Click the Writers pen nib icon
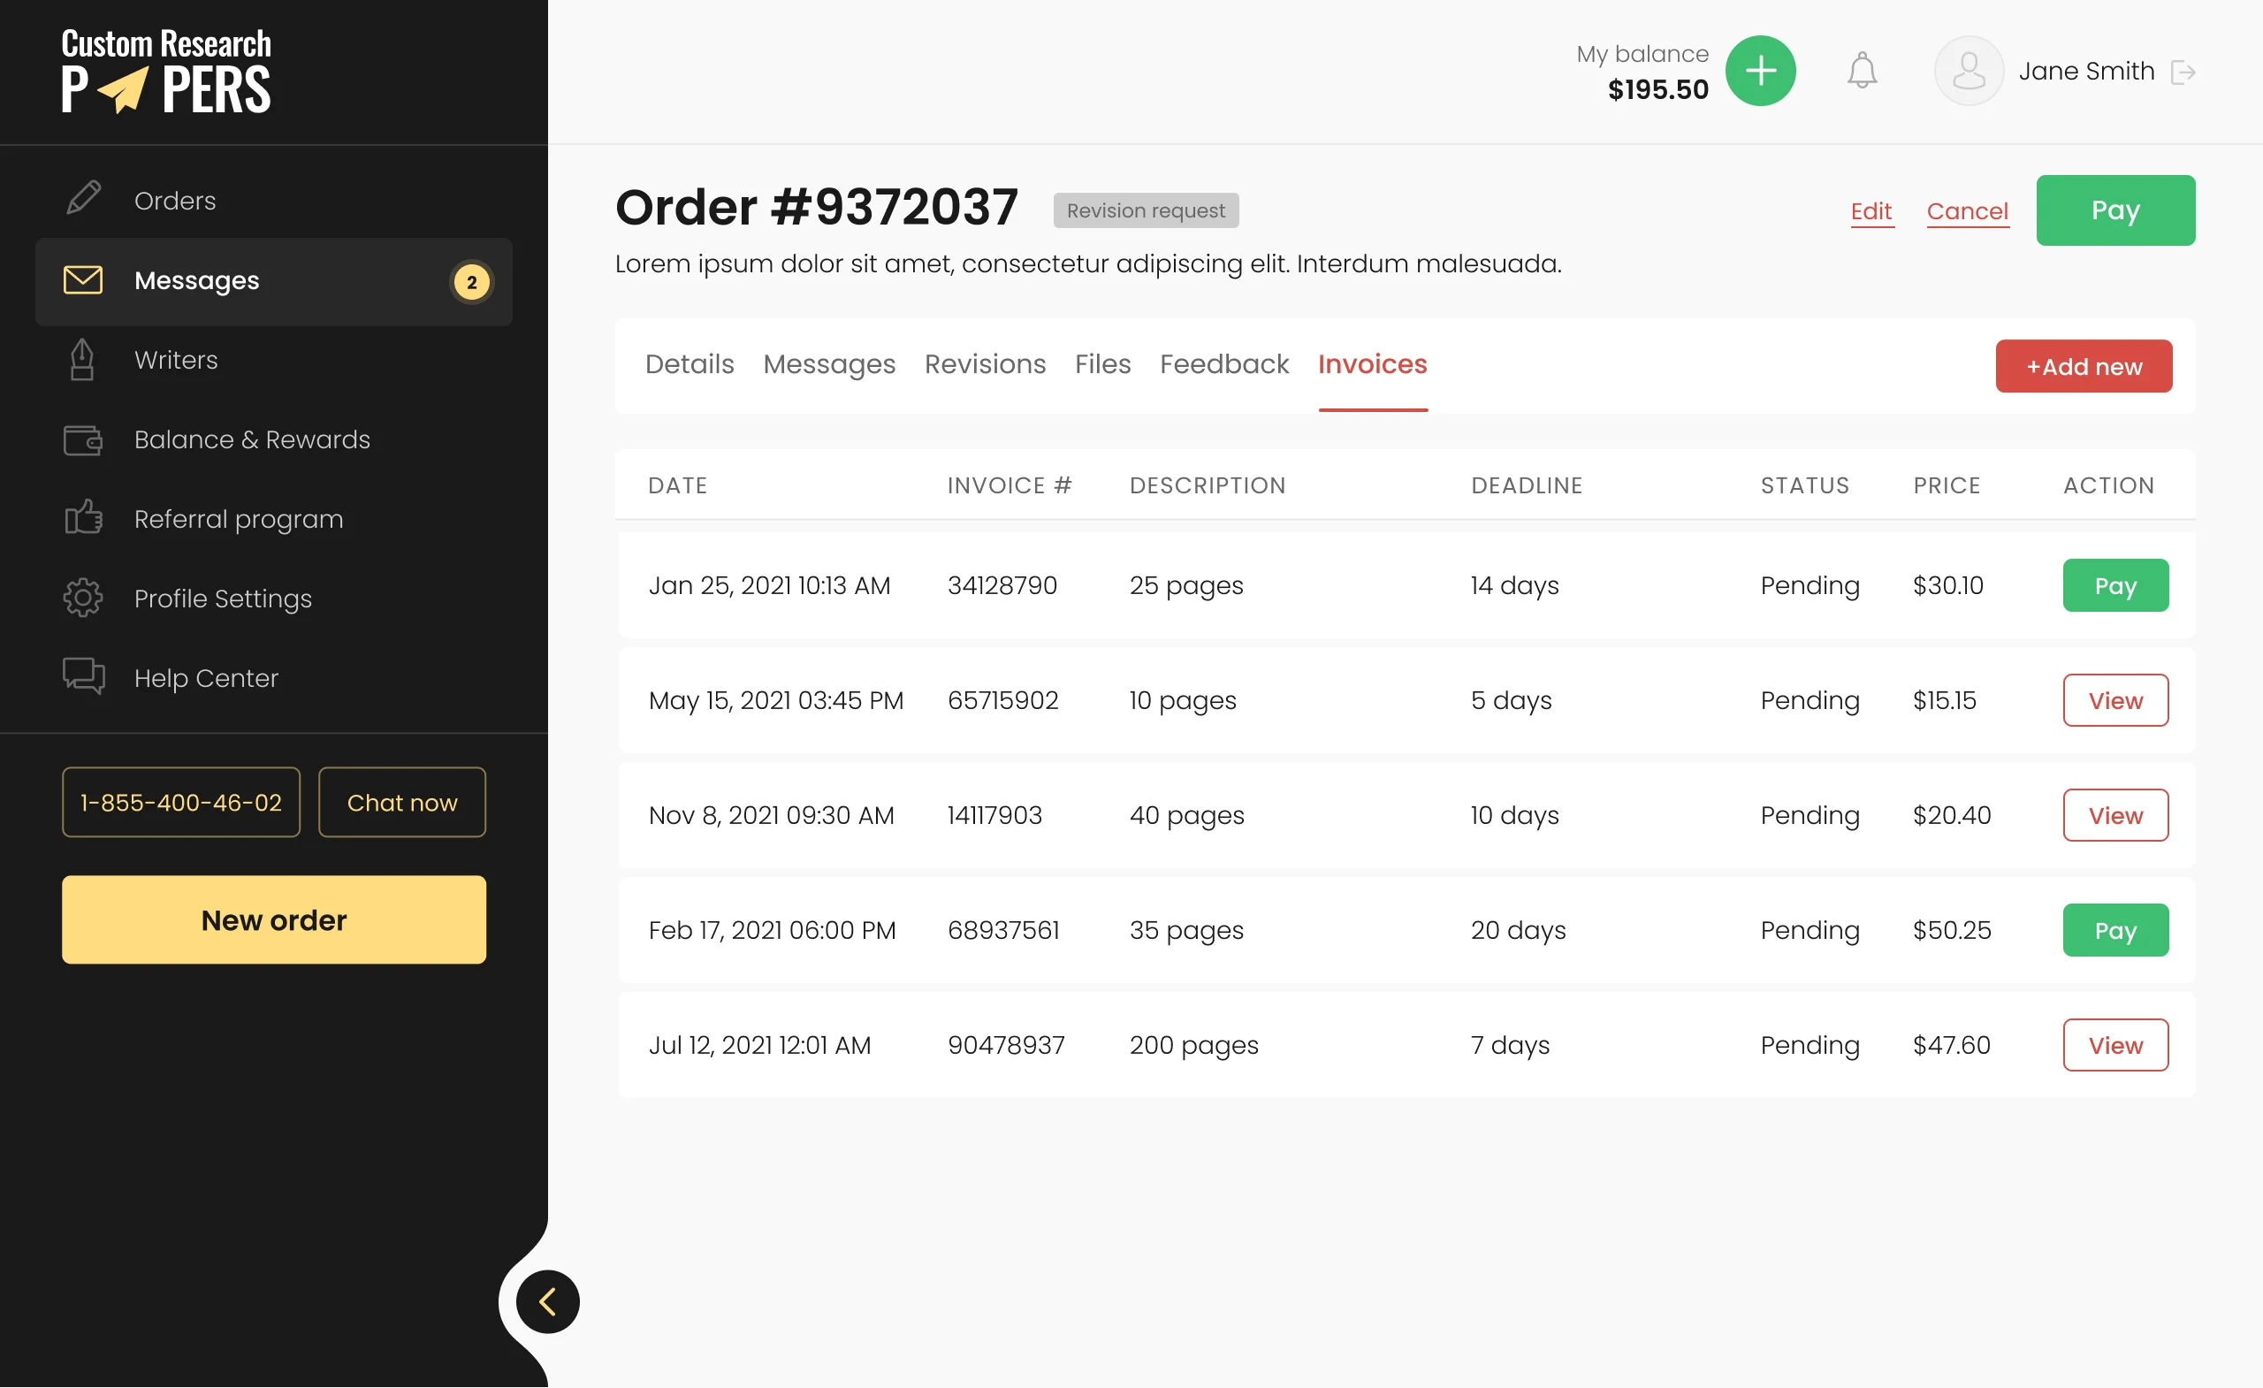This screenshot has width=2263, height=1388. (83, 360)
